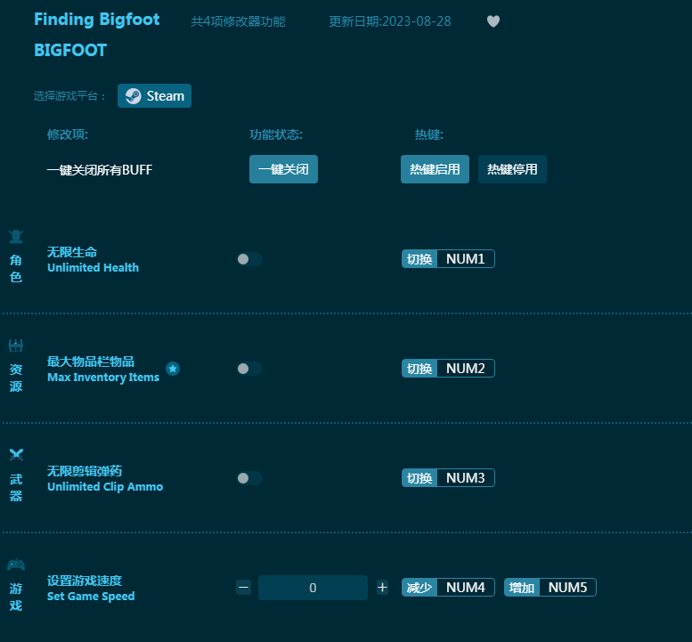This screenshot has width=692, height=642.
Task: Click the resources category basket icon
Action: point(16,345)
